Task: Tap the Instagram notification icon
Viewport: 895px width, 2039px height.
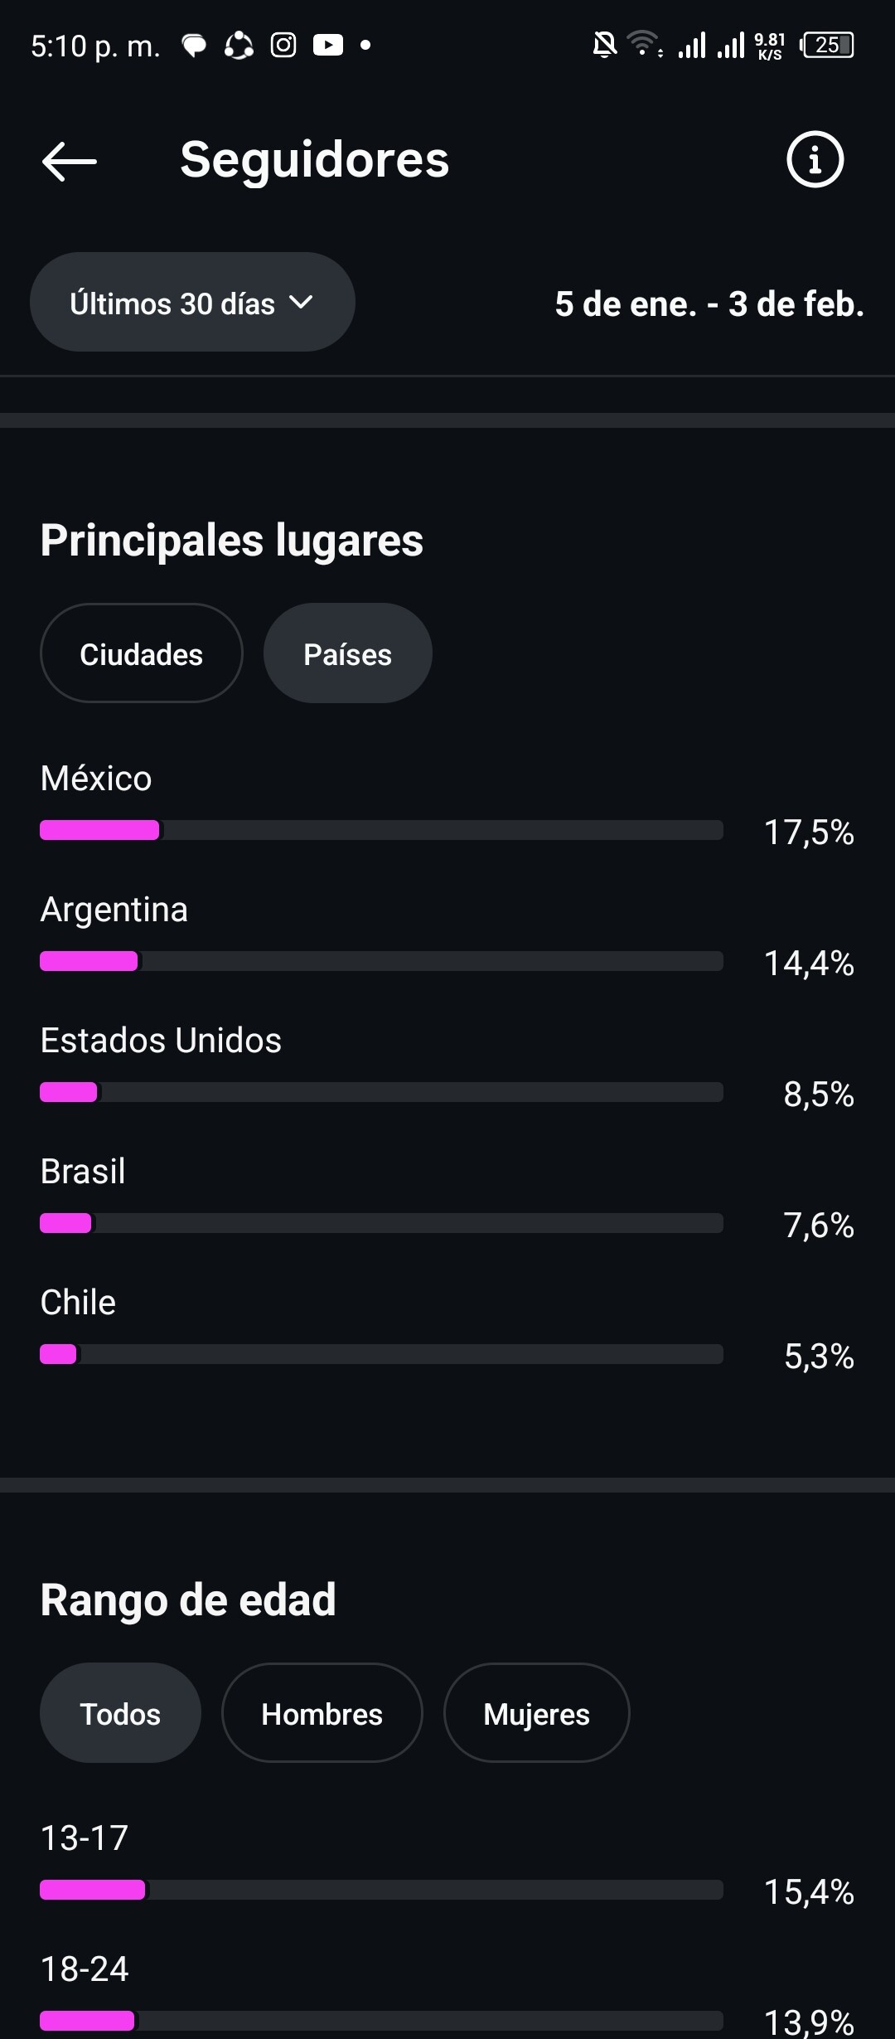Action: click(x=283, y=45)
